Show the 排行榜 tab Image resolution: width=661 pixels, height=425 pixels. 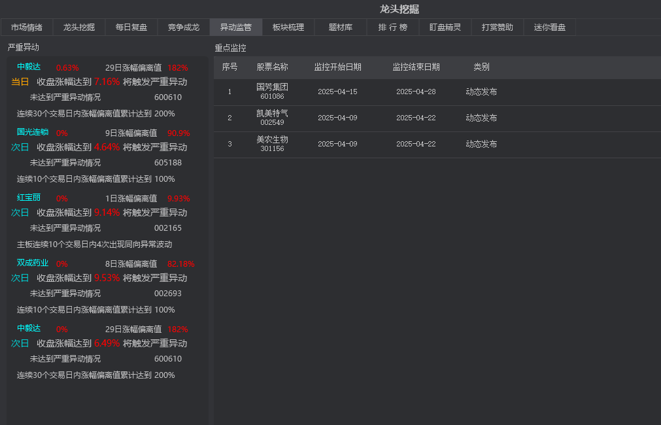coord(393,27)
